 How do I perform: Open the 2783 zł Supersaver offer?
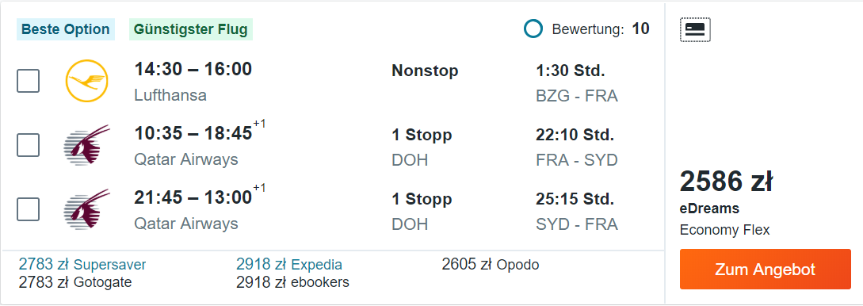tap(82, 265)
